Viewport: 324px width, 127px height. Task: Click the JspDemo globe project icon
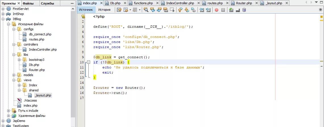(x=9, y=121)
